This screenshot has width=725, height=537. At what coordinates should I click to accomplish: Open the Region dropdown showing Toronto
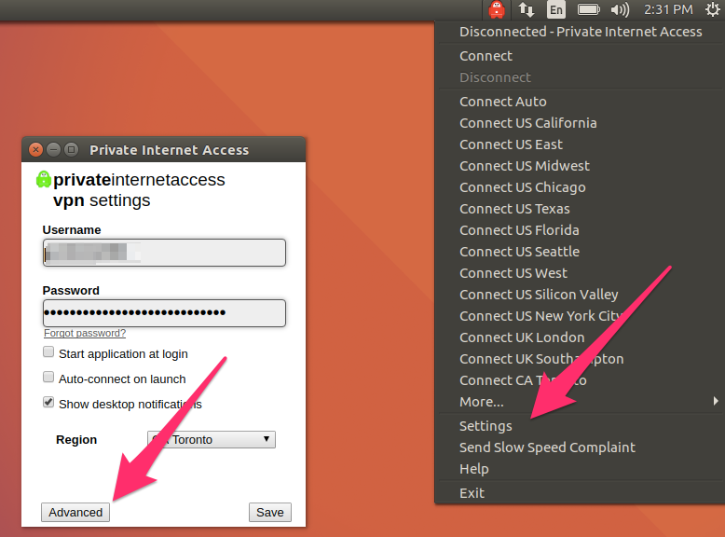[212, 439]
